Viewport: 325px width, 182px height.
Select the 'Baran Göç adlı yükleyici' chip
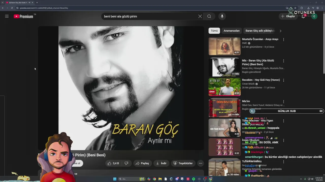click(x=260, y=31)
